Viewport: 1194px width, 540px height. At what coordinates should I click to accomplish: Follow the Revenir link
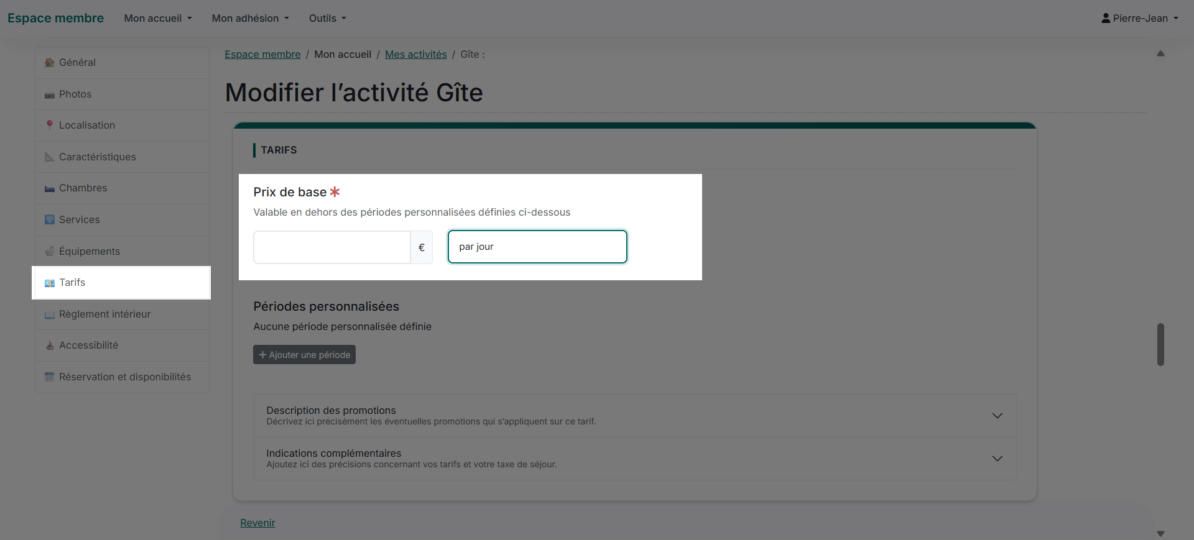(x=257, y=523)
